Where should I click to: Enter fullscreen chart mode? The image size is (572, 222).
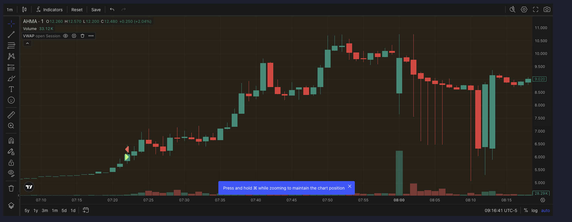coord(536,9)
